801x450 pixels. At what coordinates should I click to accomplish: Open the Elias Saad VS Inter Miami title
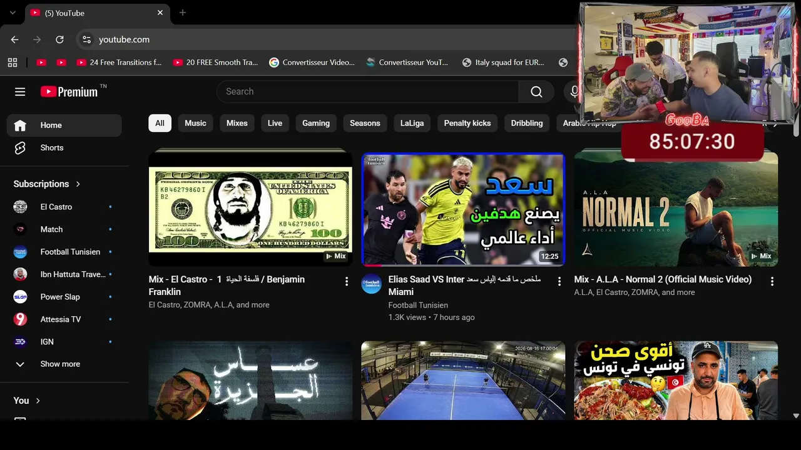click(x=464, y=286)
